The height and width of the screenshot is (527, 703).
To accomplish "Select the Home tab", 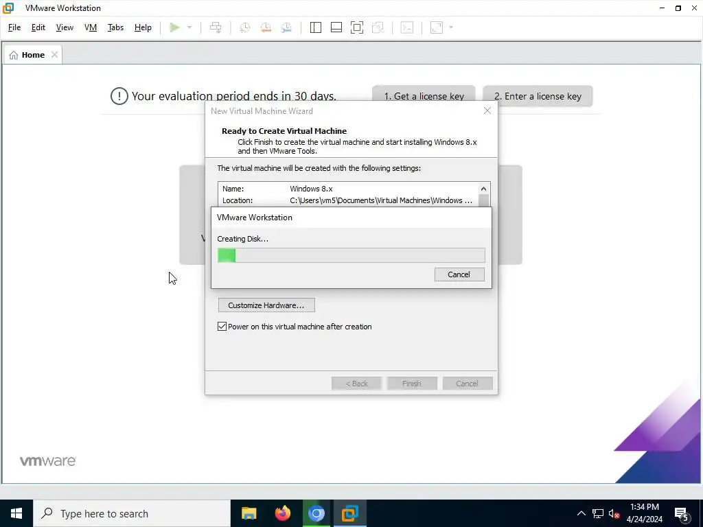I will pyautogui.click(x=33, y=55).
